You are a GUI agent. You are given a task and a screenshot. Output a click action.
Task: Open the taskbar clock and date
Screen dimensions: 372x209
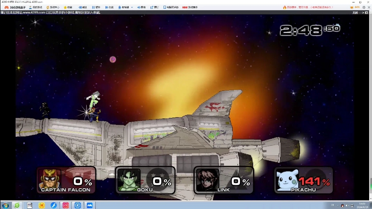point(362,205)
